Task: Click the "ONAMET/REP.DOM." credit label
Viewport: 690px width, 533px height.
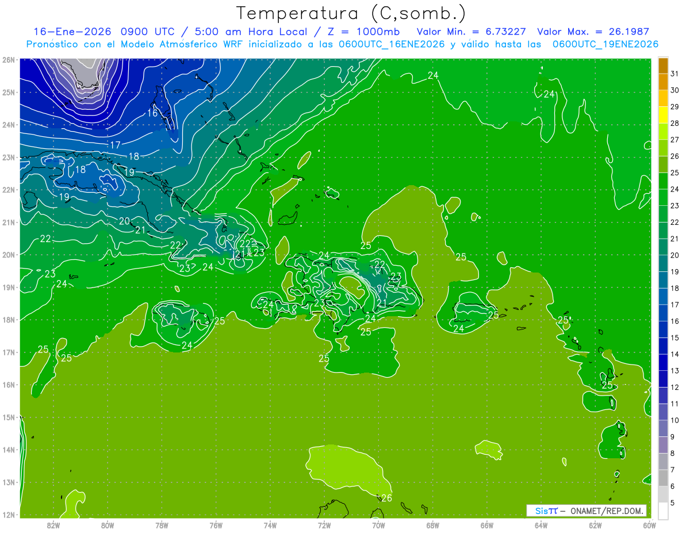Action: [x=607, y=511]
